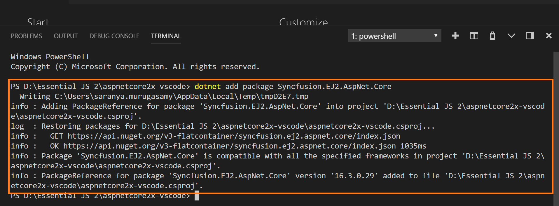
Task: Click the OK nuget index.json URL
Action: (230, 146)
